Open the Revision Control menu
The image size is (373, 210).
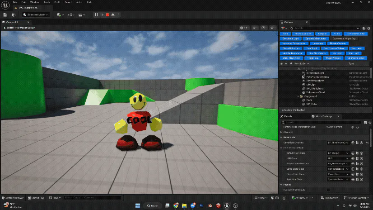point(356,198)
